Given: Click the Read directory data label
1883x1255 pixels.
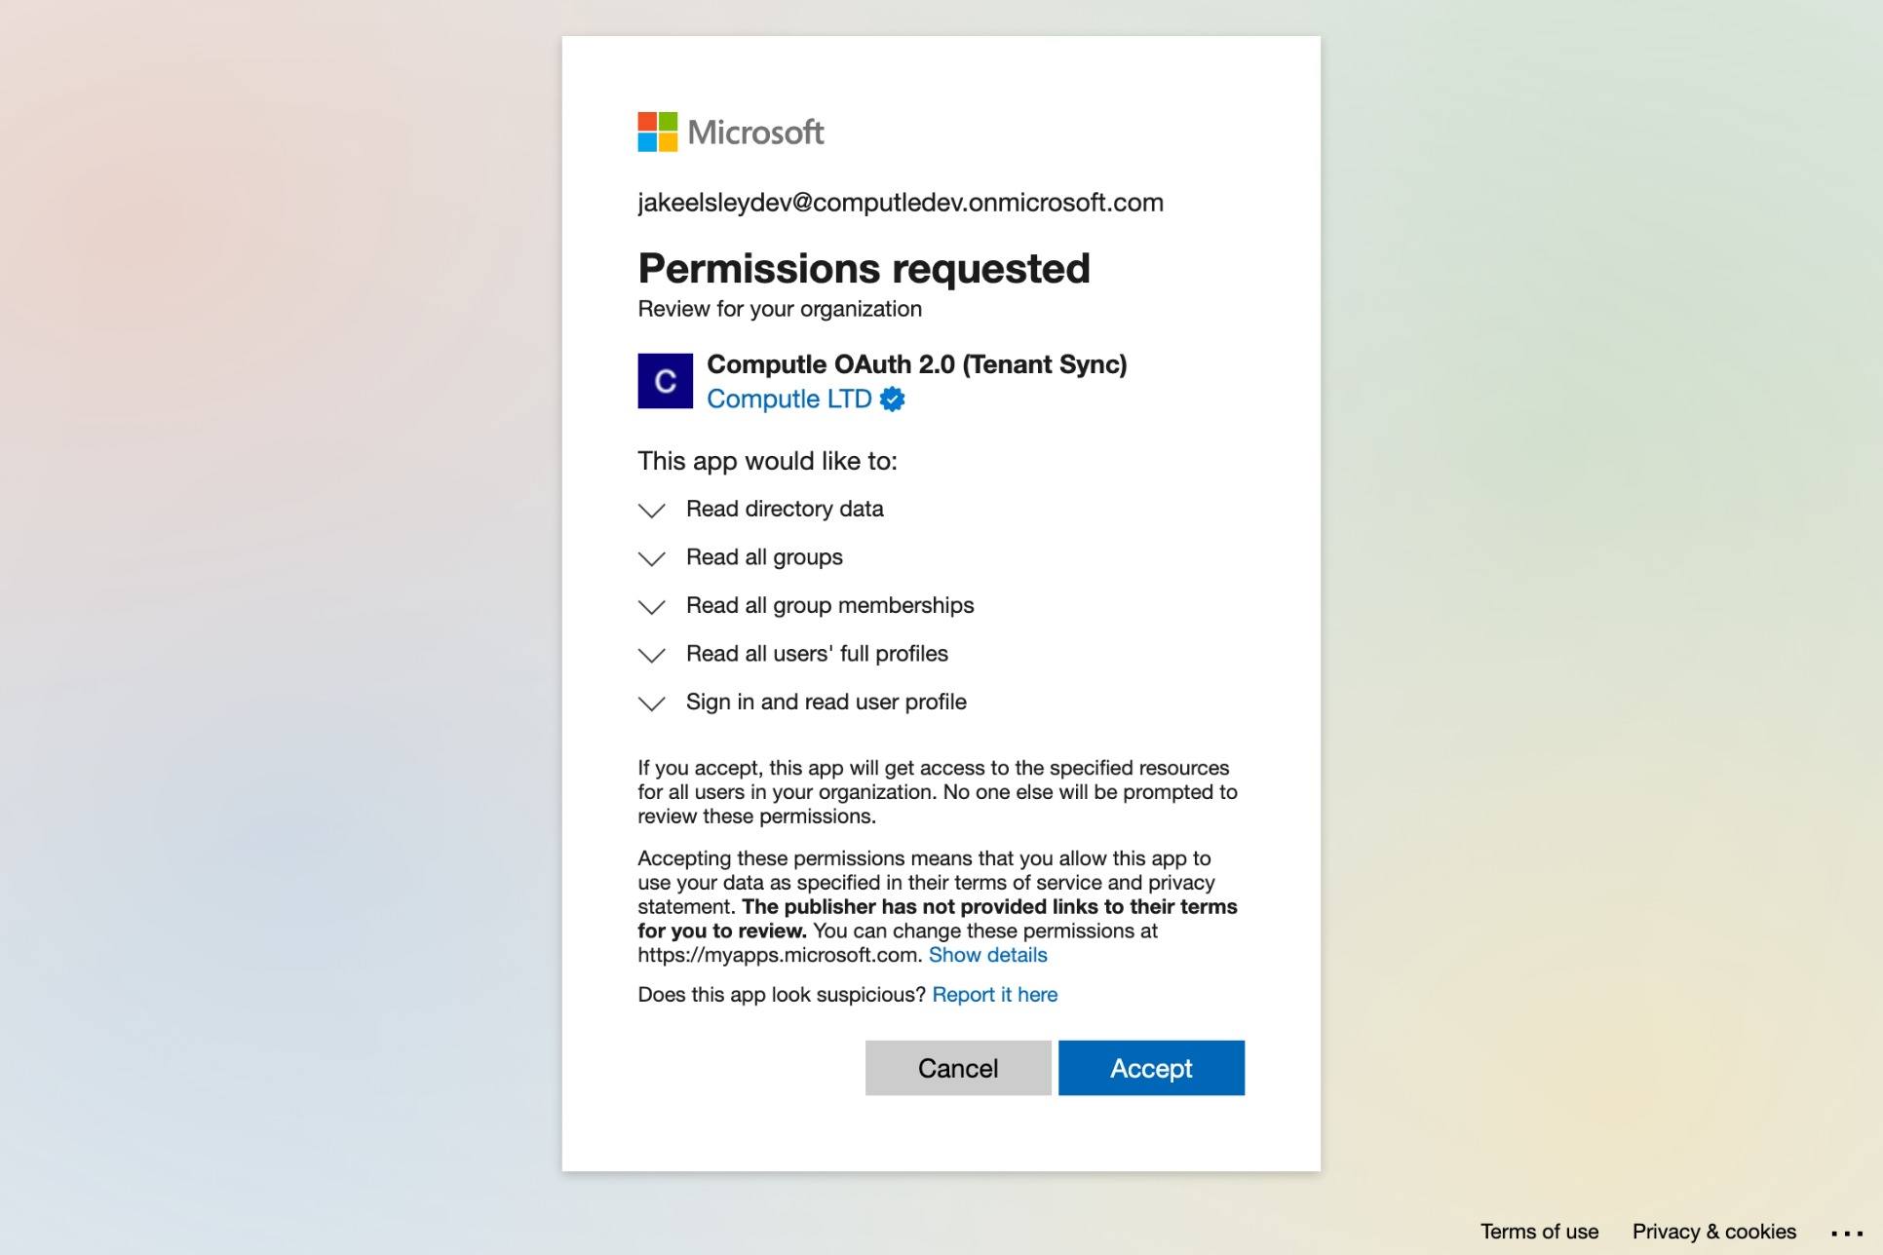Looking at the screenshot, I should pyautogui.click(x=785, y=509).
